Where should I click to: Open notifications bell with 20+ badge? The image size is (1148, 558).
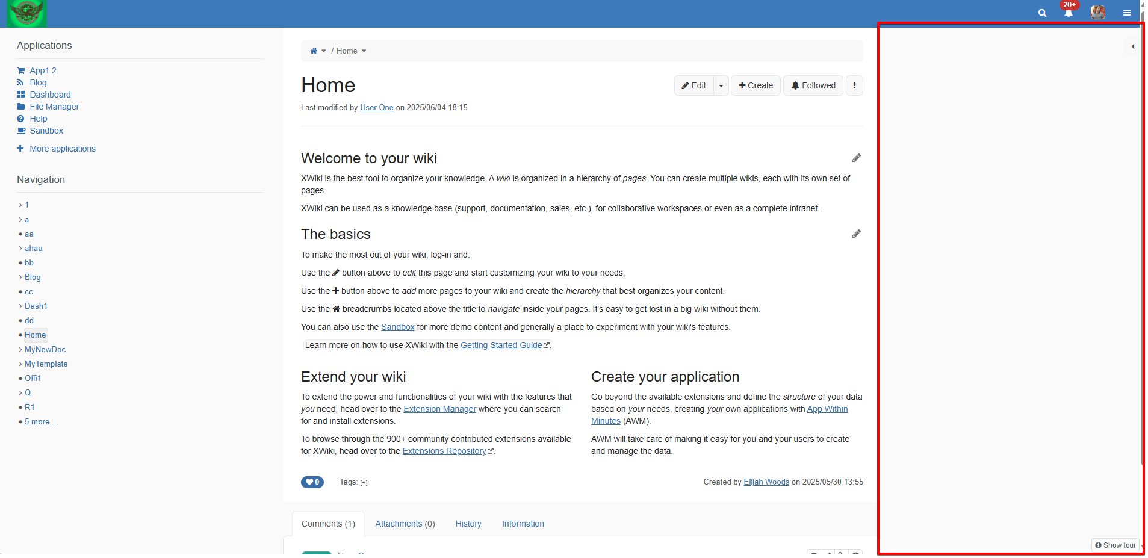tap(1069, 12)
